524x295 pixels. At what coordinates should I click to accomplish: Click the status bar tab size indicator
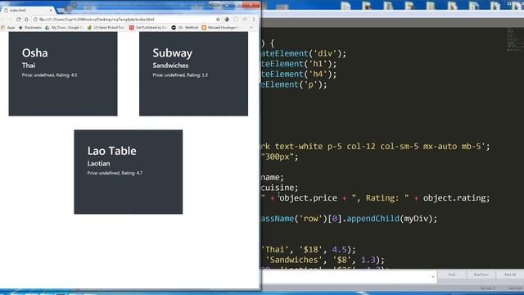tap(487, 288)
